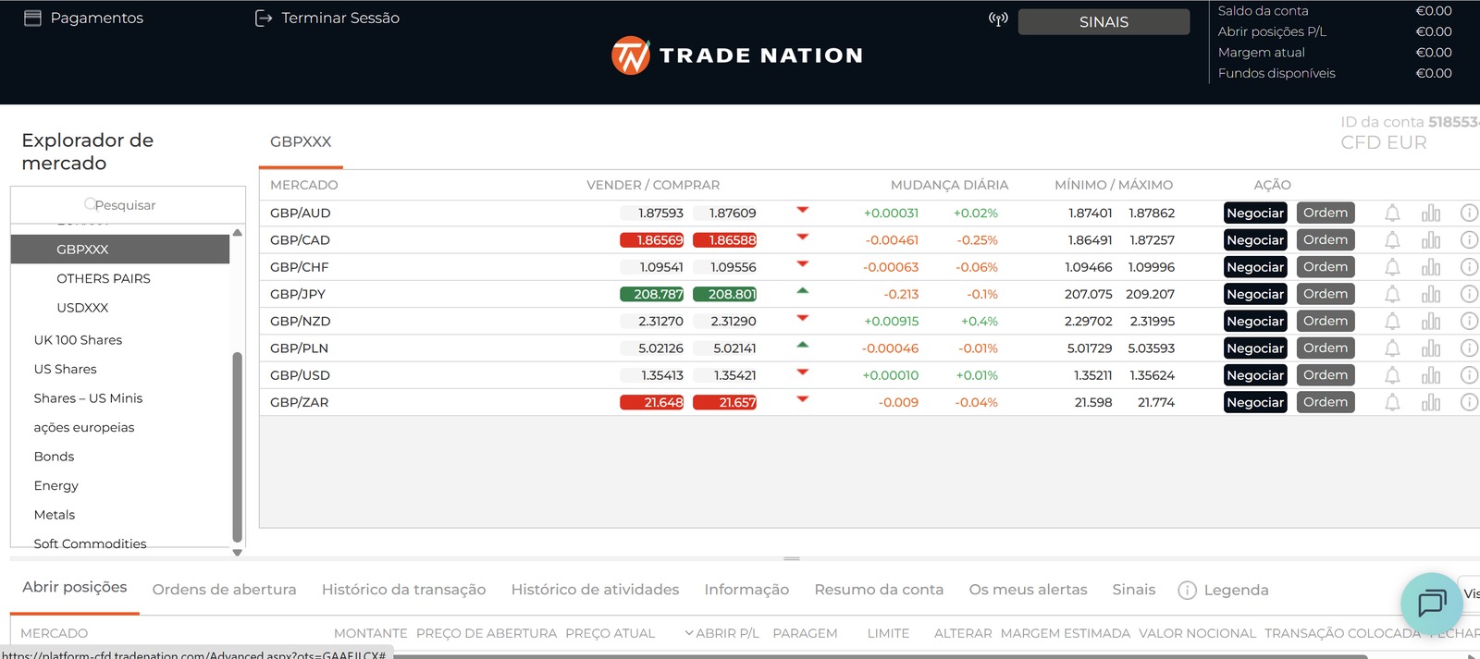Show info icon for GBP/CAD

tap(1469, 239)
